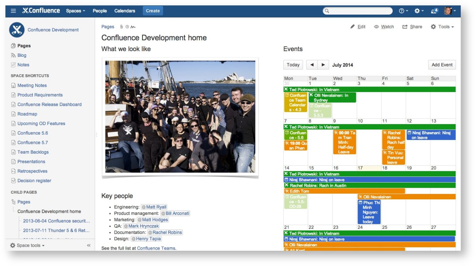
Task: Click into the header search field
Action: click(x=358, y=11)
